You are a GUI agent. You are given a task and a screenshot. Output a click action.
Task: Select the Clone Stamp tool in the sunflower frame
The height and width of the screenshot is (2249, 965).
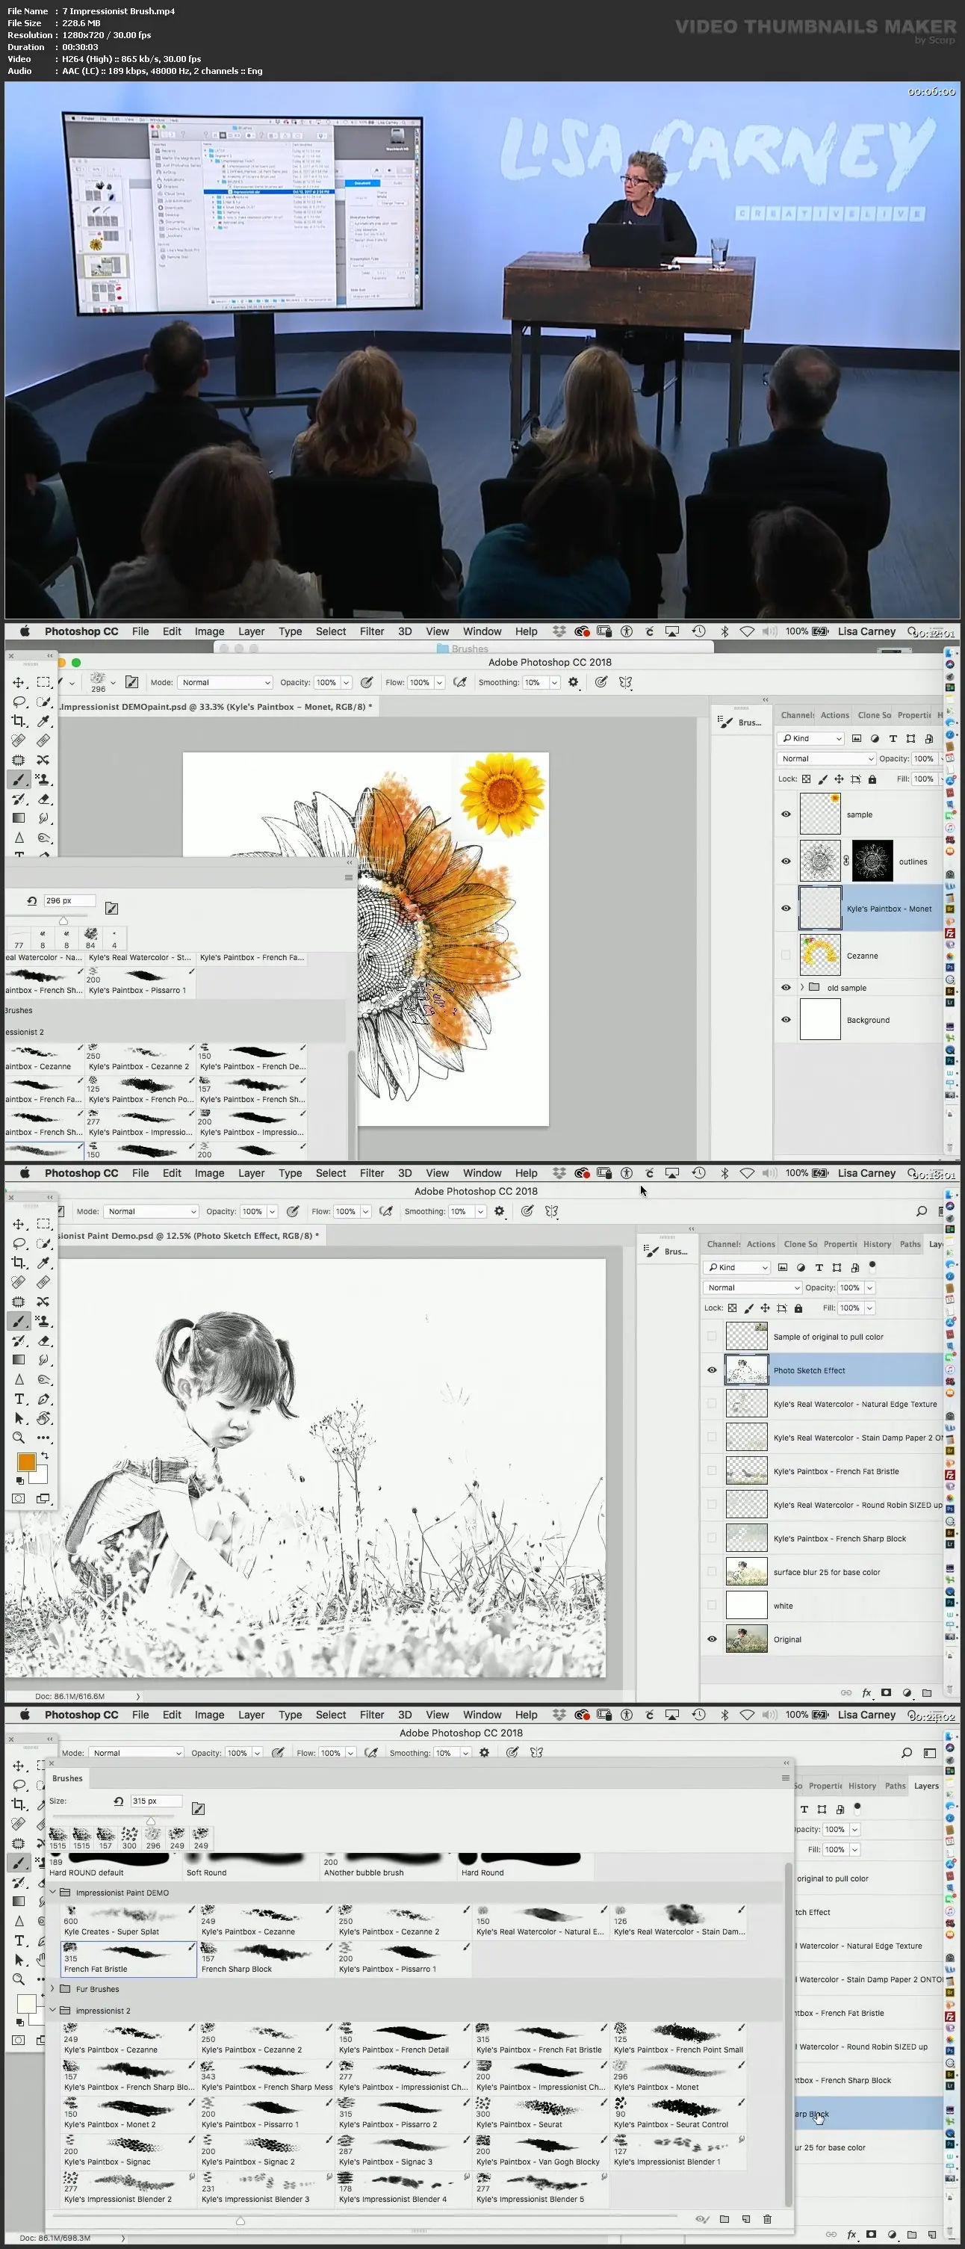point(43,779)
